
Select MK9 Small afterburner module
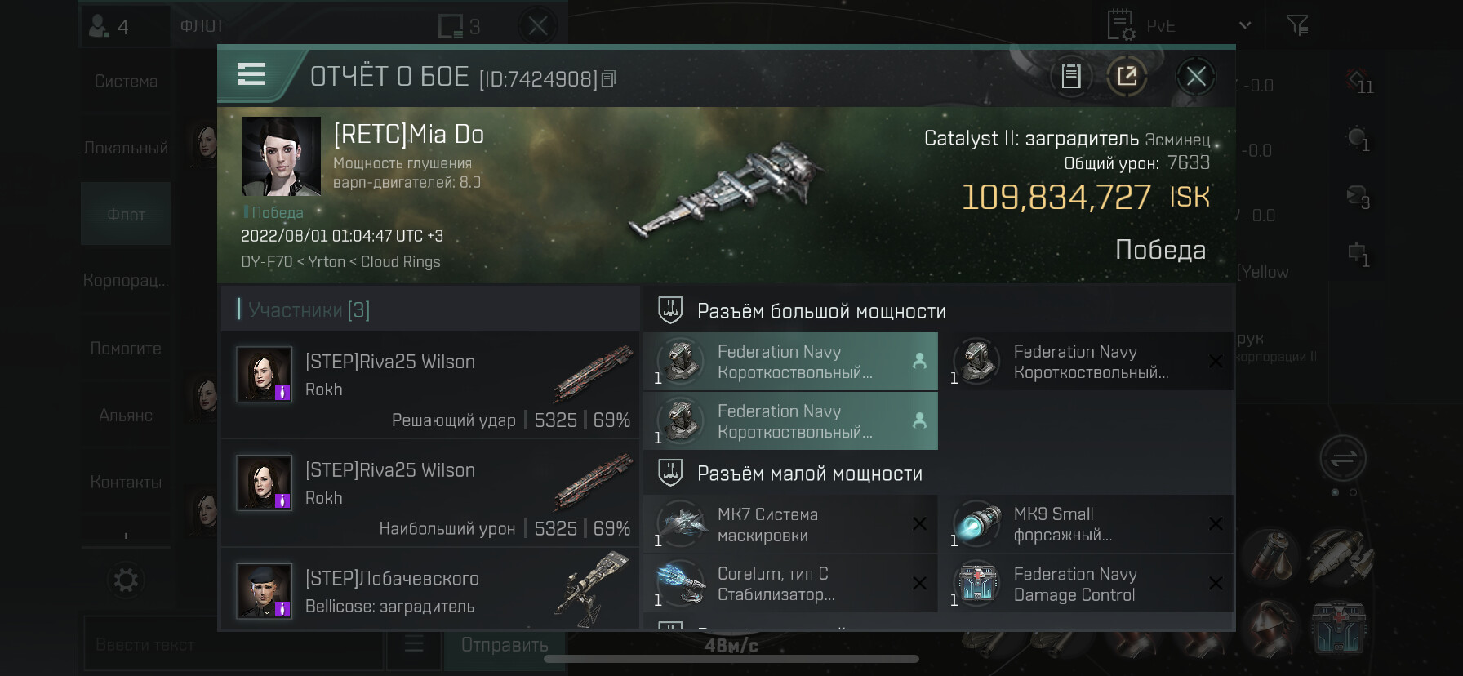(x=1092, y=525)
